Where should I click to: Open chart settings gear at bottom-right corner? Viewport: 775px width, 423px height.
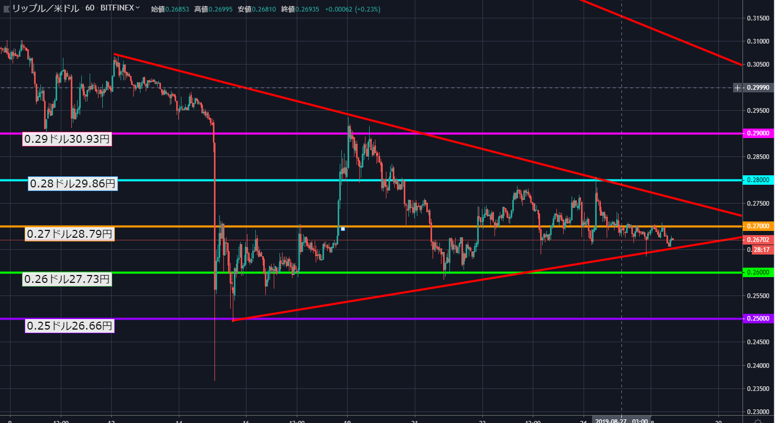[758, 420]
